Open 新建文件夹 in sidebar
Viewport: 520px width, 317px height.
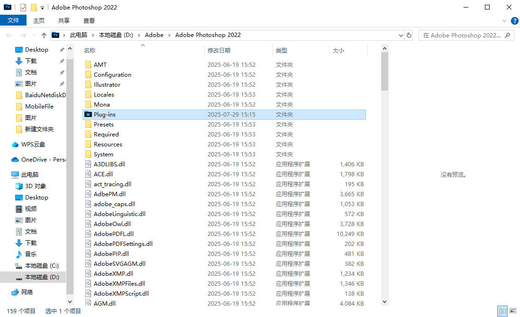click(x=39, y=129)
